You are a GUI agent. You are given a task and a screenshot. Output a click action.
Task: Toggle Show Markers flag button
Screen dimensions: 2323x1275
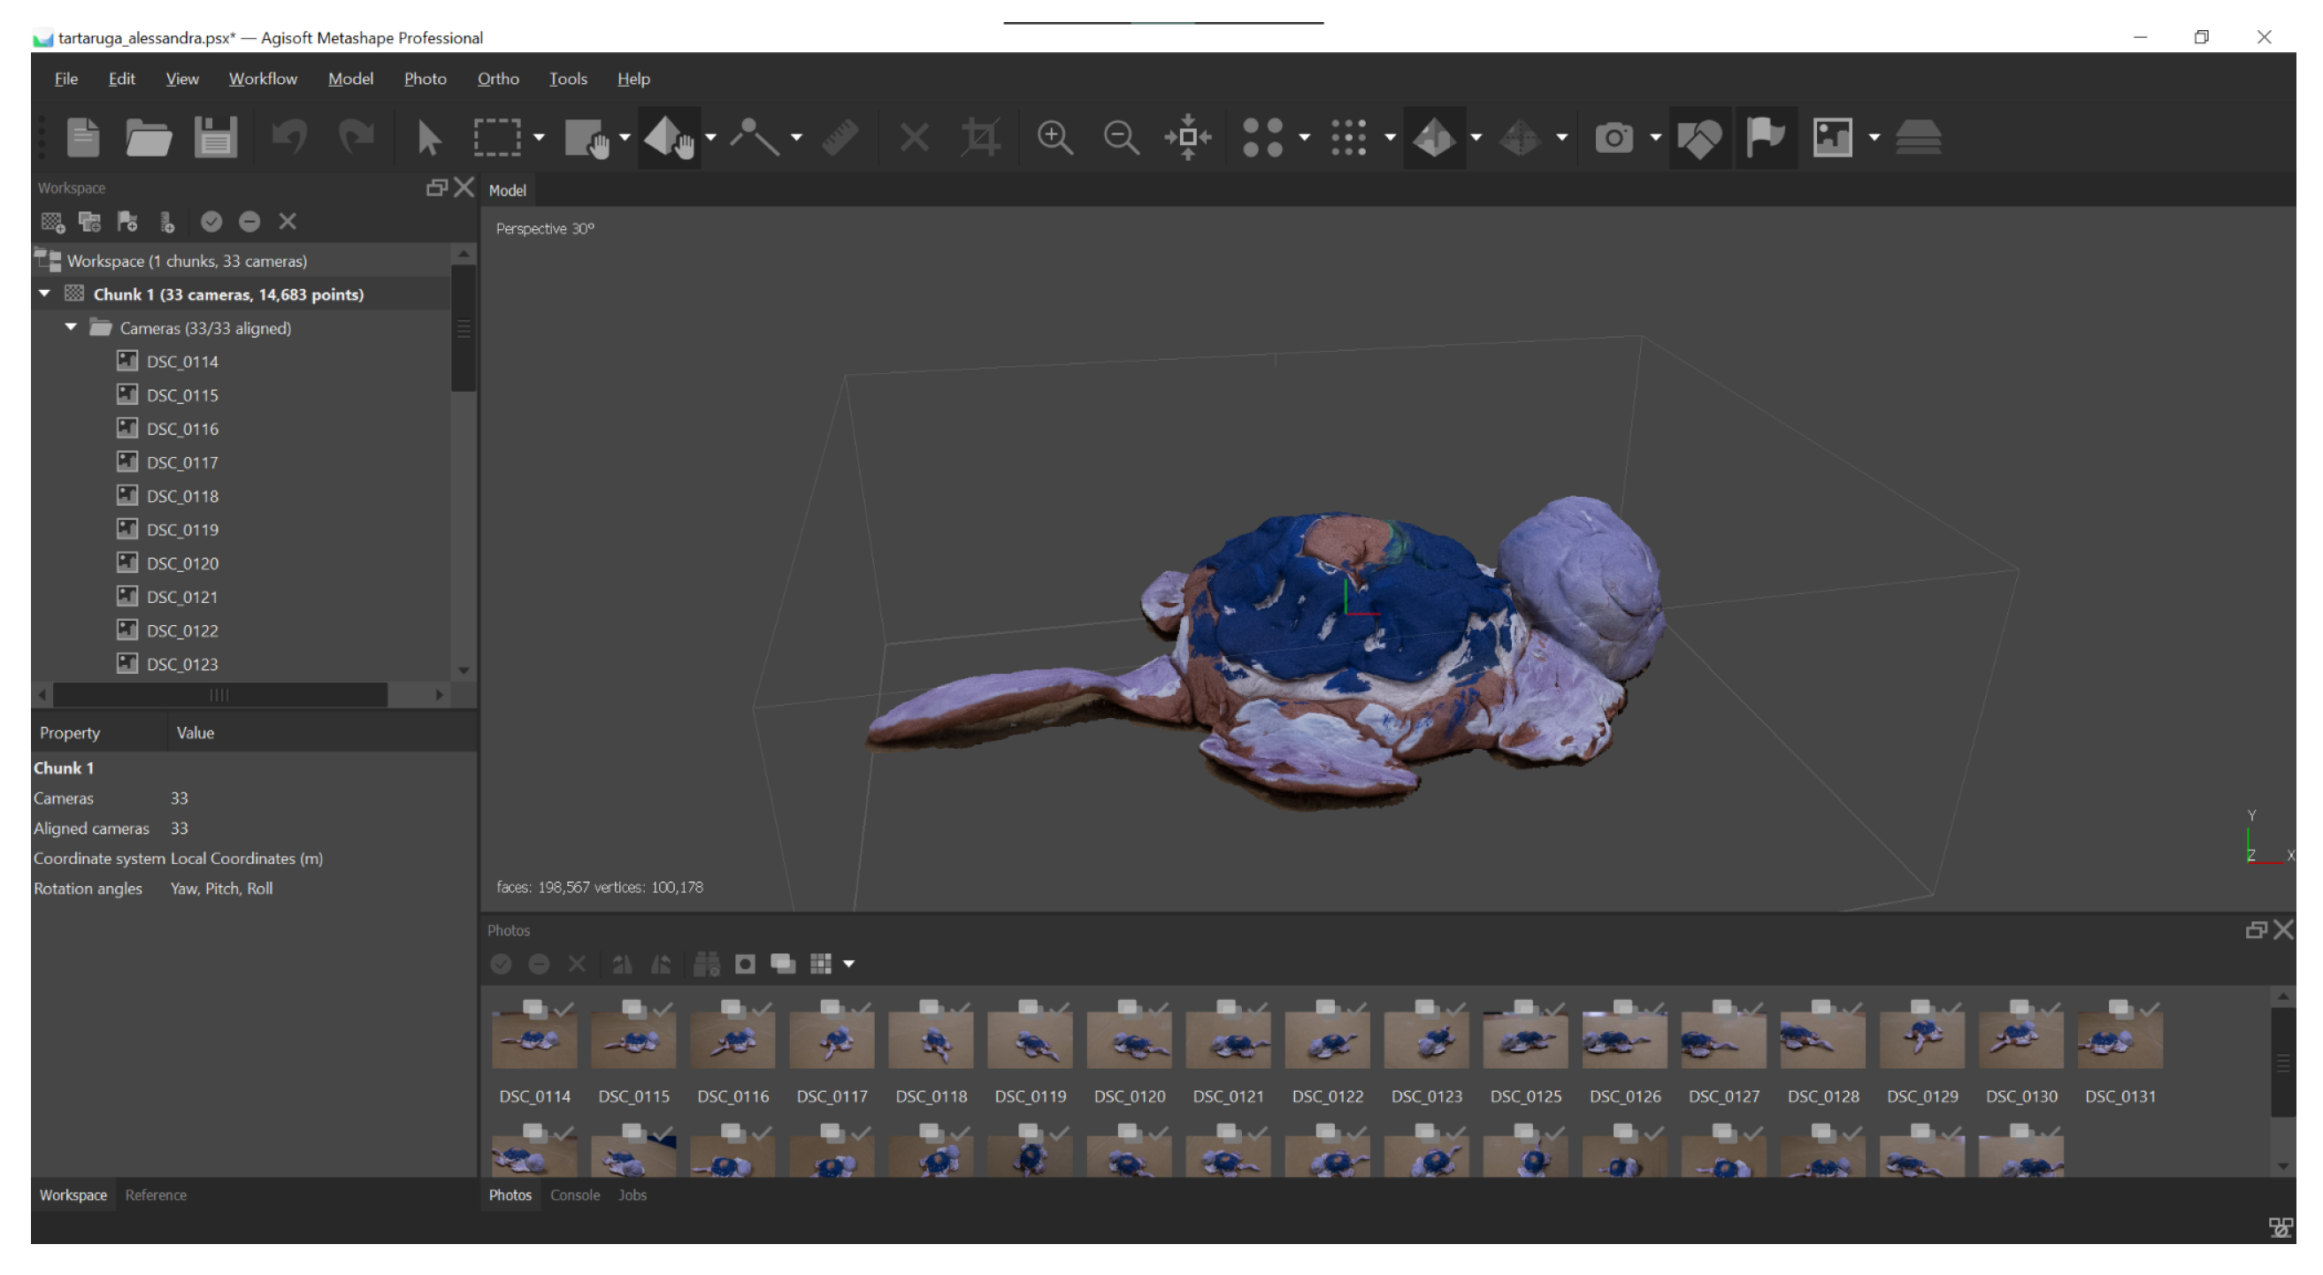(1765, 138)
